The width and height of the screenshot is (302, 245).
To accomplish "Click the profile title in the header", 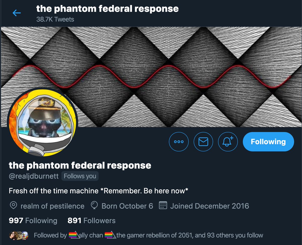I will (x=107, y=9).
